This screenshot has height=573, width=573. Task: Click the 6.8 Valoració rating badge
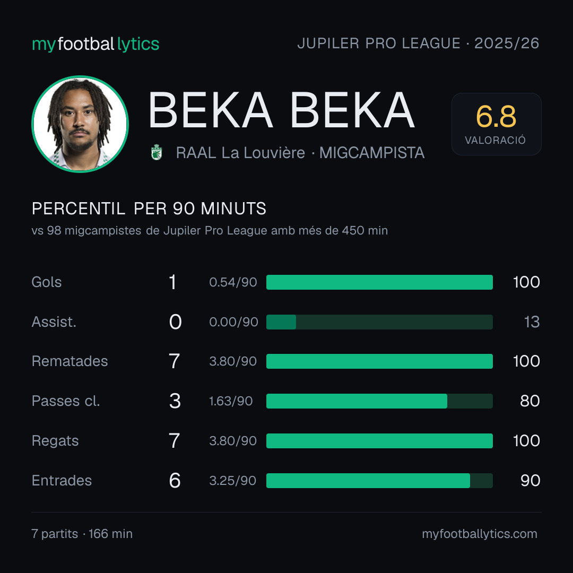point(496,124)
